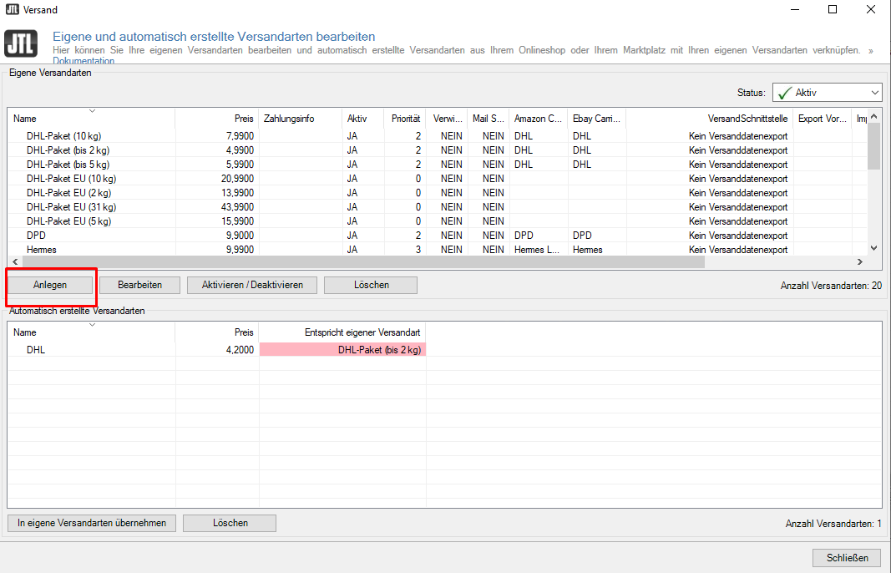Click price 43,9900 in the upper table
The width and height of the screenshot is (891, 573).
pos(237,207)
